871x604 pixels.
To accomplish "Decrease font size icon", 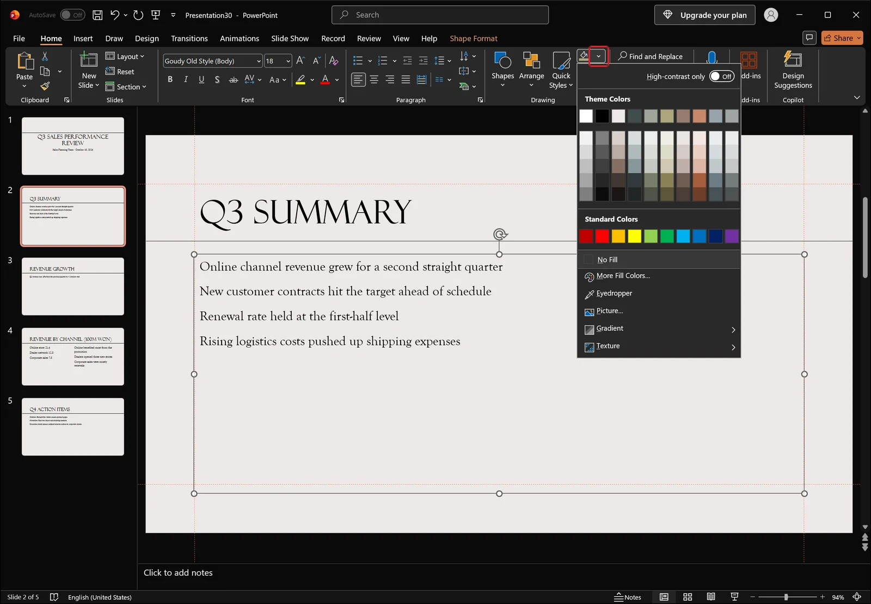I will (316, 61).
